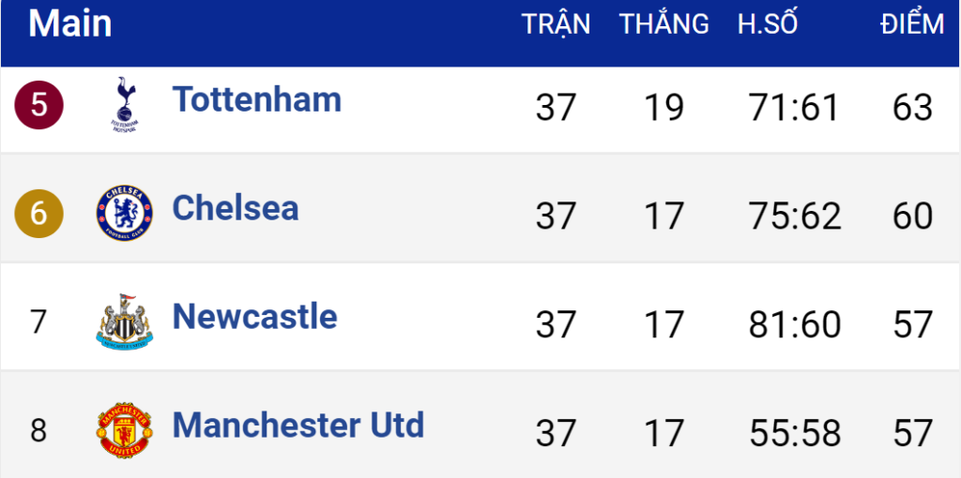Open the Tottenham team link
The width and height of the screenshot is (961, 478).
point(256,99)
